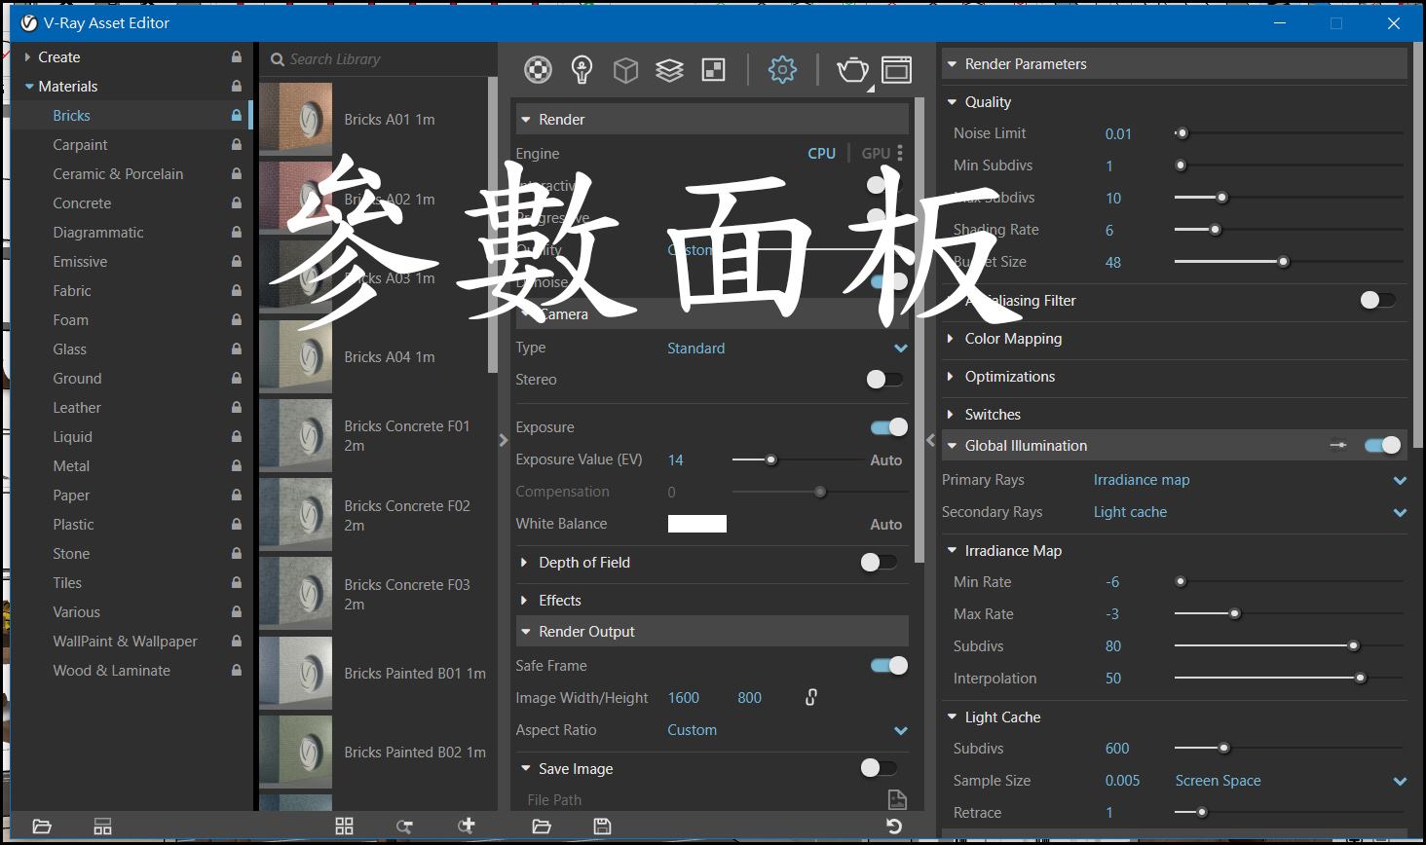Load render settings from file icon
The image size is (1426, 845).
pyautogui.click(x=542, y=827)
